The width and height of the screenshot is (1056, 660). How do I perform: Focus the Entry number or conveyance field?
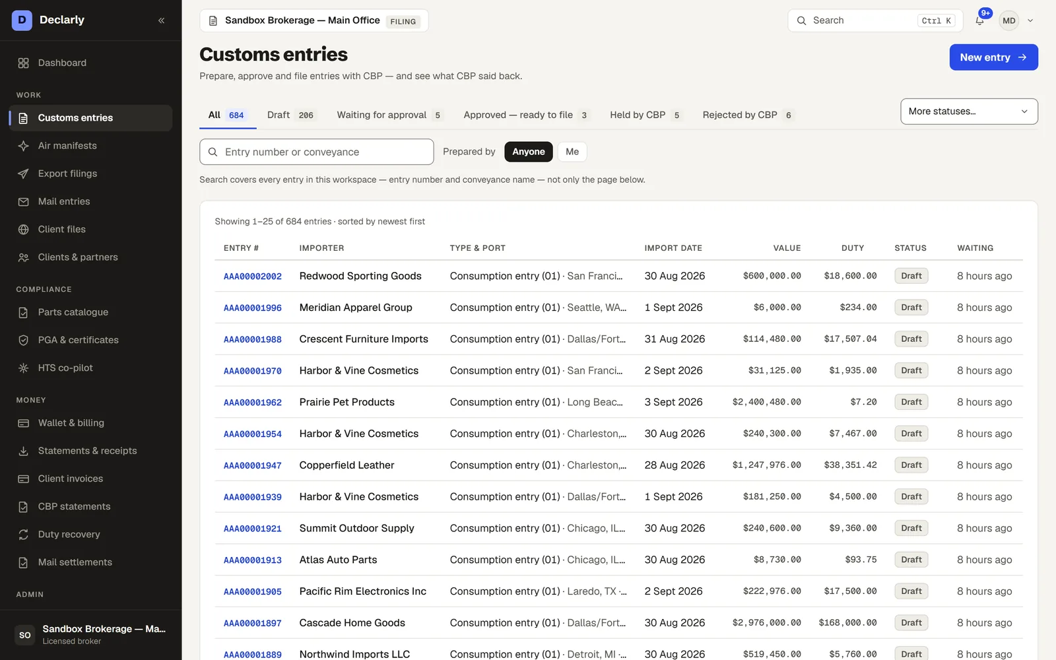point(317,152)
